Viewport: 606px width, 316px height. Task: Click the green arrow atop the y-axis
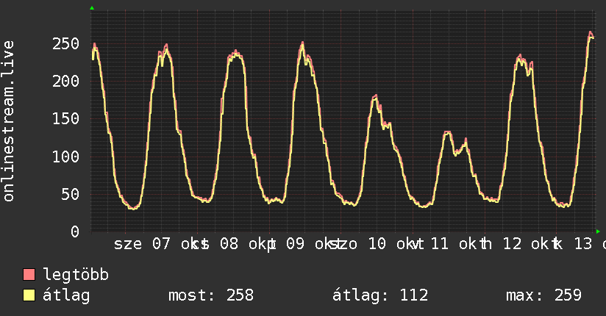92,8
